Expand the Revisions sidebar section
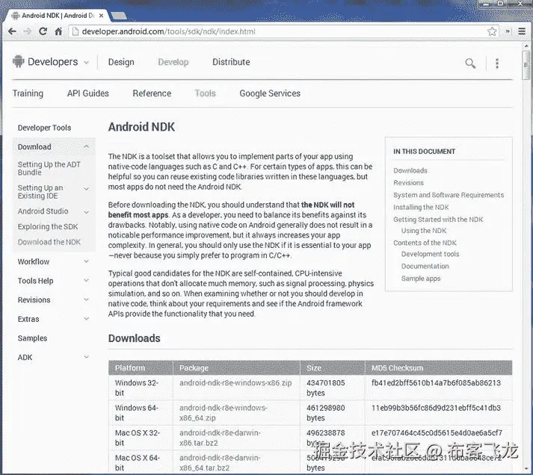Image resolution: width=533 pixels, height=475 pixels. pyautogui.click(x=86, y=299)
